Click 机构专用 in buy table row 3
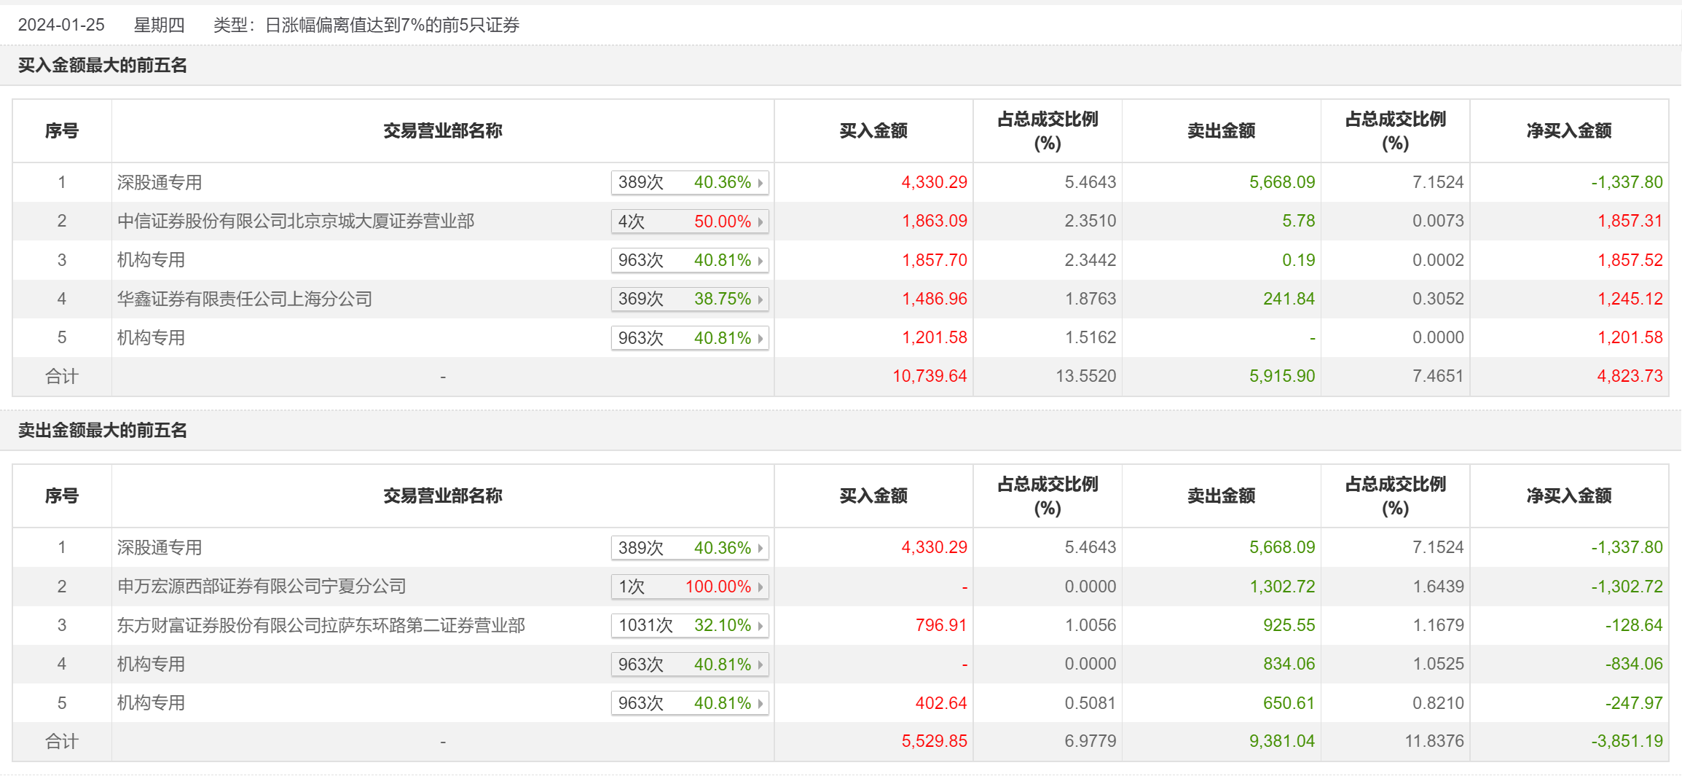The width and height of the screenshot is (1682, 776). (x=151, y=260)
